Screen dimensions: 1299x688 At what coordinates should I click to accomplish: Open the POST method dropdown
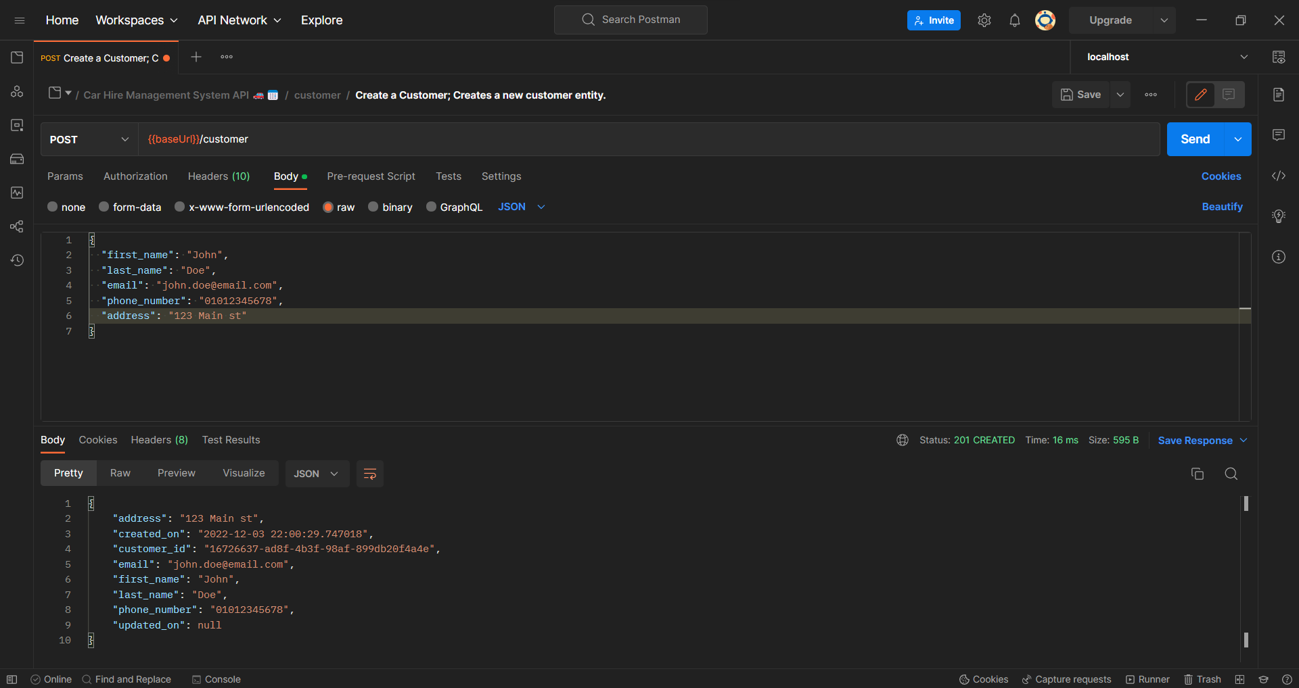pos(89,139)
